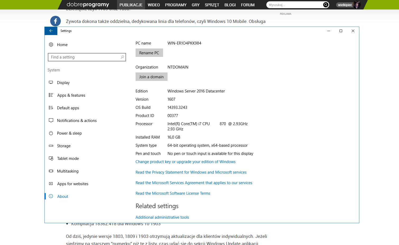399x245 pixels.
Task: Open the PUBLIKACJE menu
Action: point(131,5)
